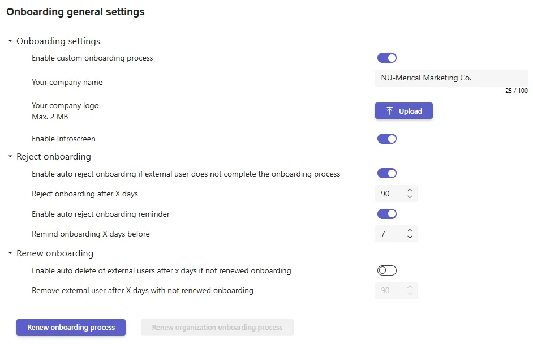Turn off auto reject onboarding toggle
Image resolution: width=533 pixels, height=344 pixels.
pyautogui.click(x=387, y=173)
